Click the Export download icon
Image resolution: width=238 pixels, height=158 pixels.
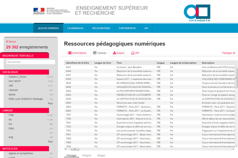[115, 53]
